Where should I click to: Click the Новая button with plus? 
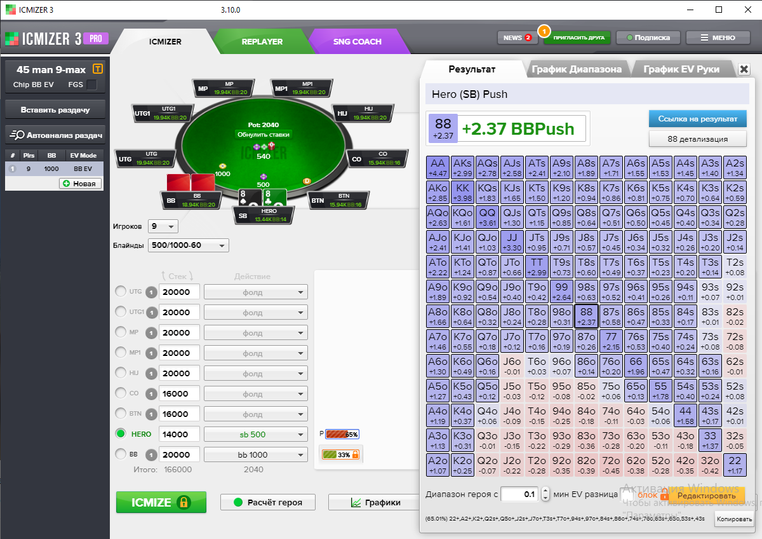pyautogui.click(x=80, y=183)
